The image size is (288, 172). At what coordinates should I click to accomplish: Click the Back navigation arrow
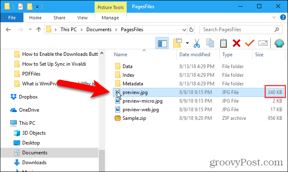(x=8, y=30)
